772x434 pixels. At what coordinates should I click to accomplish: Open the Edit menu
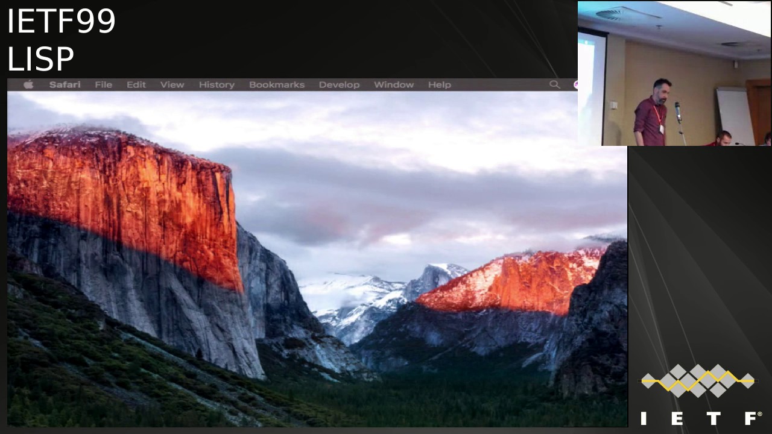coord(136,84)
